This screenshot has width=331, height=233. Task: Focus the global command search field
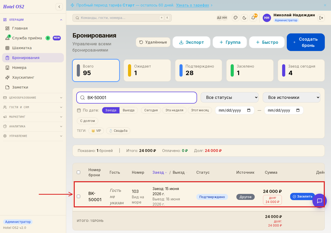click(x=122, y=18)
